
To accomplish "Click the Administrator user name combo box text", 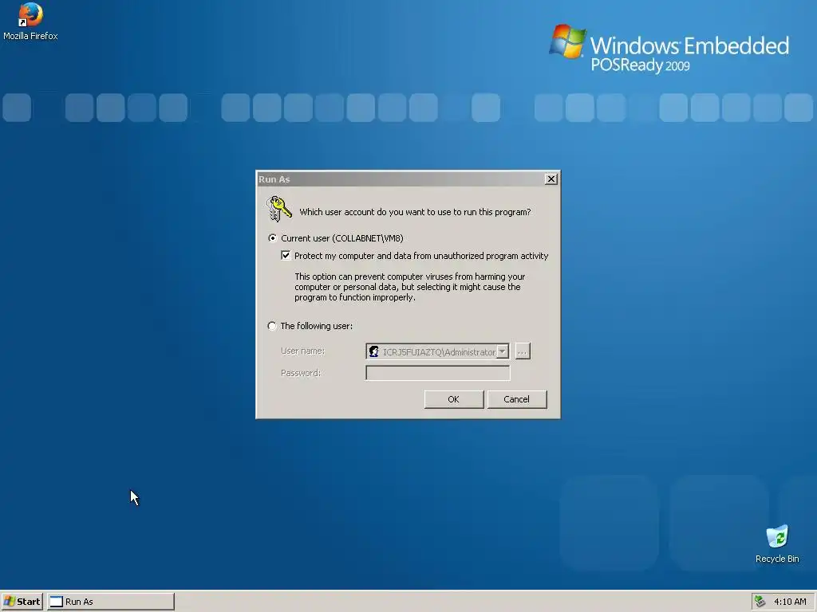I will 439,352.
